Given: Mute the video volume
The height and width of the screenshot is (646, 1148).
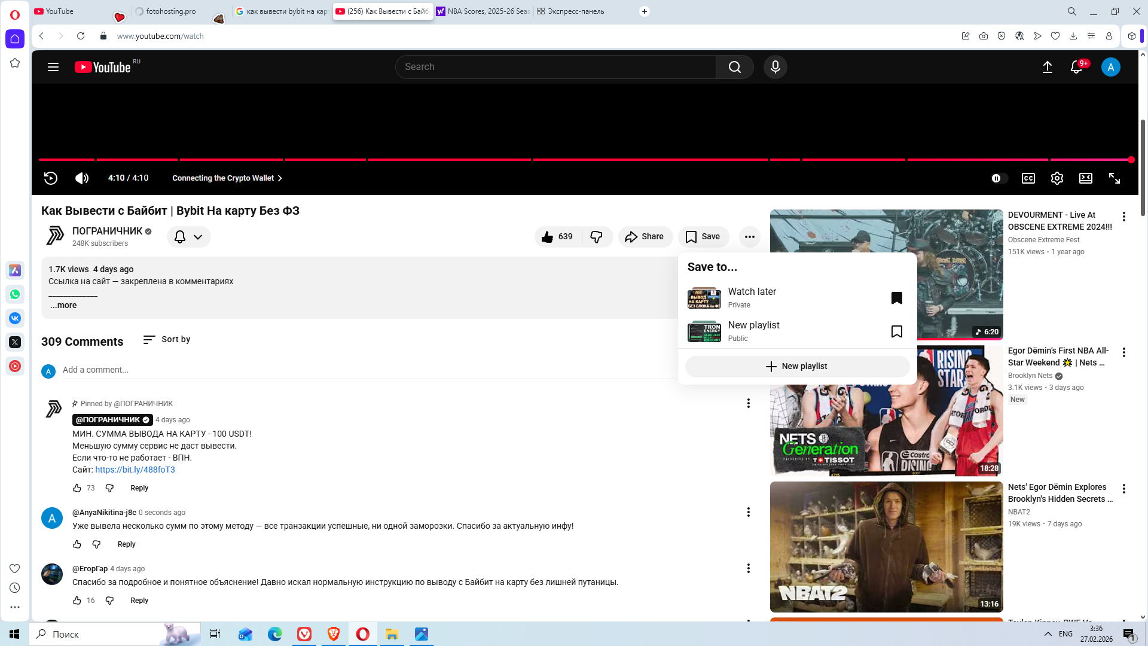Looking at the screenshot, I should (x=82, y=178).
